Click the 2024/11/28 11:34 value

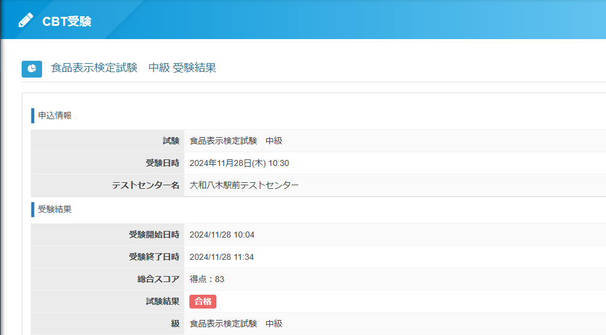221,257
